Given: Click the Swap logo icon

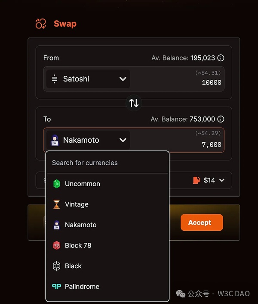Looking at the screenshot, I should (40, 24).
